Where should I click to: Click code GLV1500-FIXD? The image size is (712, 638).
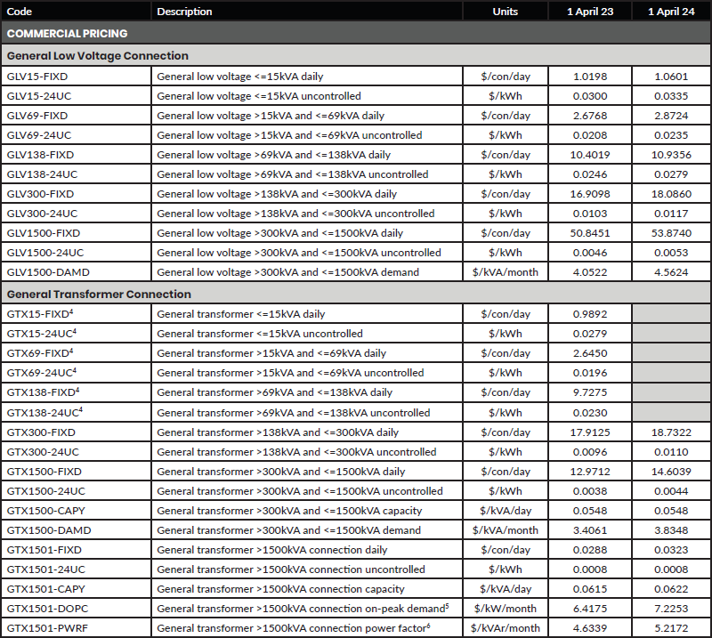pos(44,232)
